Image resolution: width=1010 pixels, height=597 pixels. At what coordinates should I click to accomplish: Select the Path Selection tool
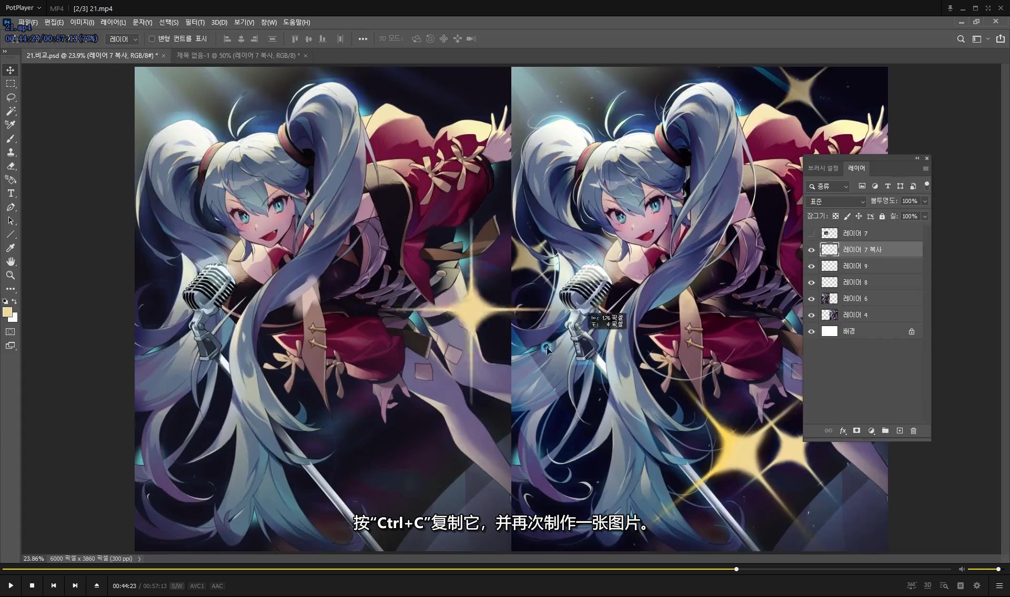pos(11,221)
